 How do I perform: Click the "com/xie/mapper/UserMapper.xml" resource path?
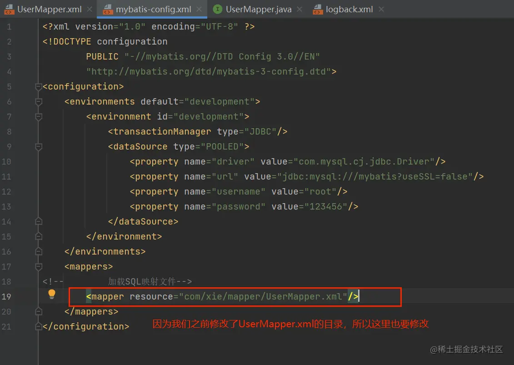tap(263, 297)
